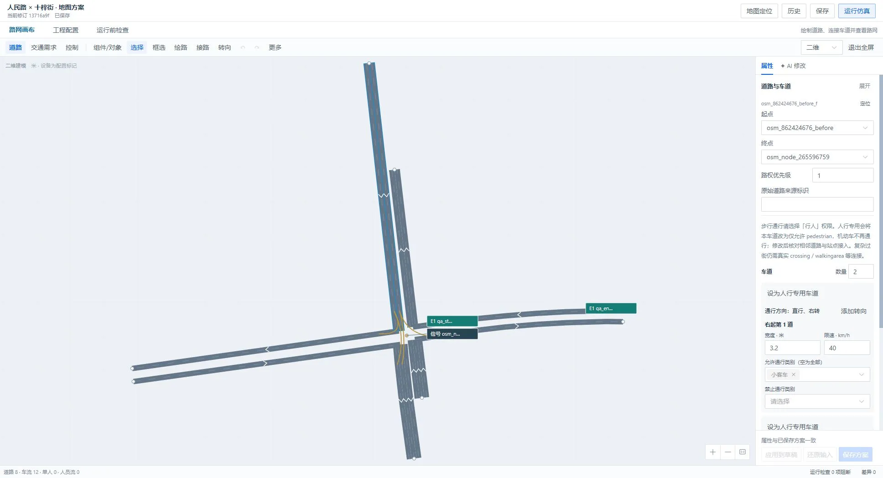Viewport: 883px width, 478px height.
Task: Click the 路权优先级 input field
Action: [x=843, y=175]
